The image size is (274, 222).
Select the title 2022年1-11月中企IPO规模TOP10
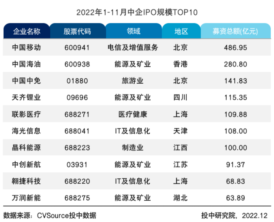click(137, 12)
